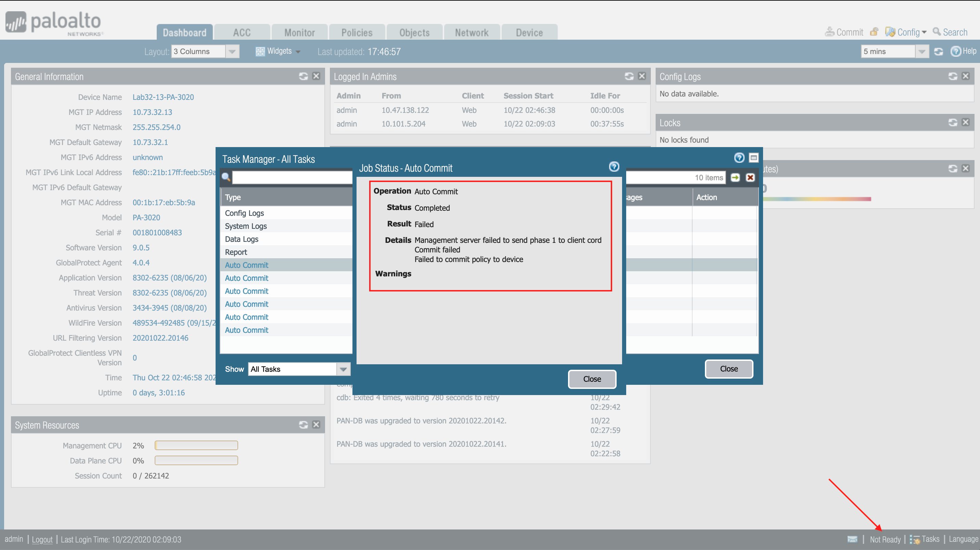980x550 pixels.
Task: Click the save/lock icon next to Commit
Action: (x=874, y=31)
